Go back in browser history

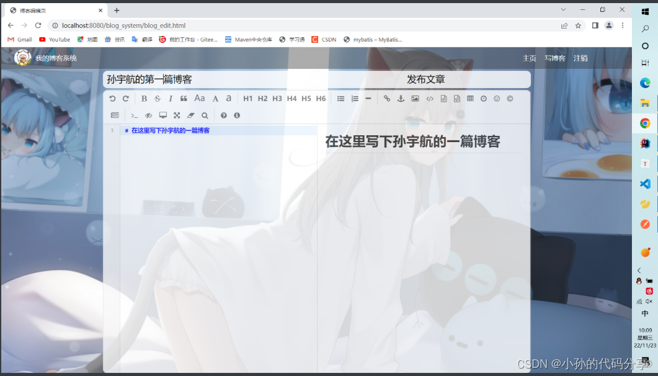point(11,25)
